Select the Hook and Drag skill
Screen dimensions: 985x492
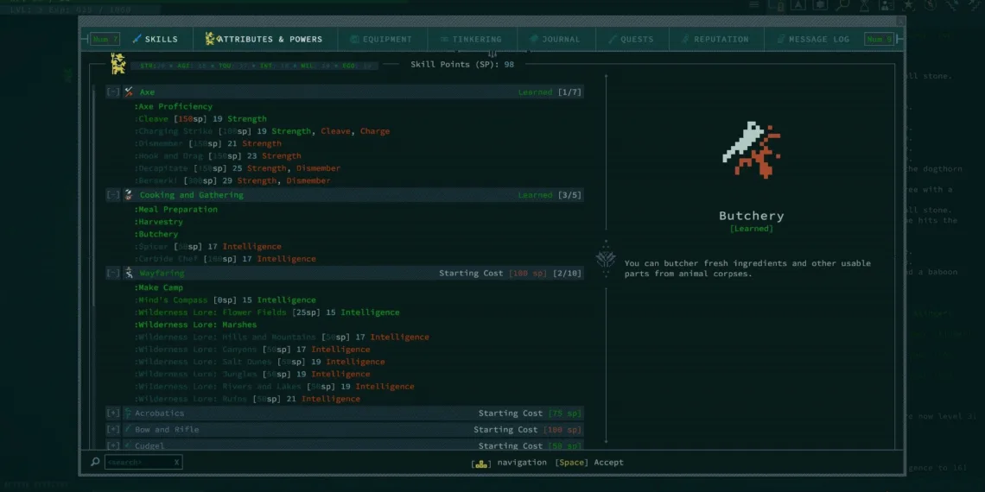(218, 156)
